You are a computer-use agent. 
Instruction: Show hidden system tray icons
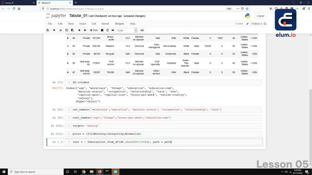282,172
